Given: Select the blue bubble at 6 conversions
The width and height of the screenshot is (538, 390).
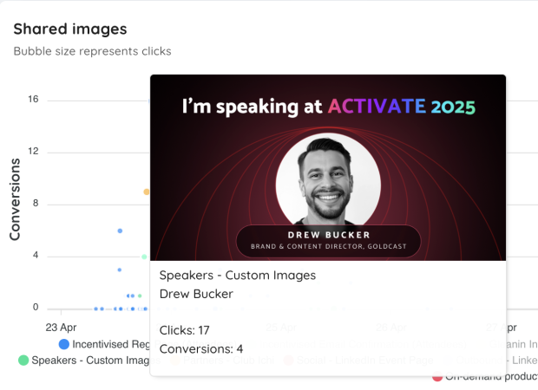Looking at the screenshot, I should [120, 231].
